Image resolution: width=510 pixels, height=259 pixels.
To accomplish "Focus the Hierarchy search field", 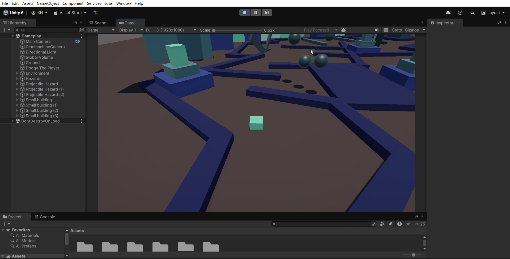I will tap(46, 30).
